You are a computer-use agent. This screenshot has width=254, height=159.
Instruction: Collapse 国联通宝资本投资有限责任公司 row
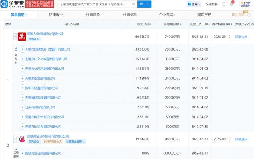tap(15, 139)
